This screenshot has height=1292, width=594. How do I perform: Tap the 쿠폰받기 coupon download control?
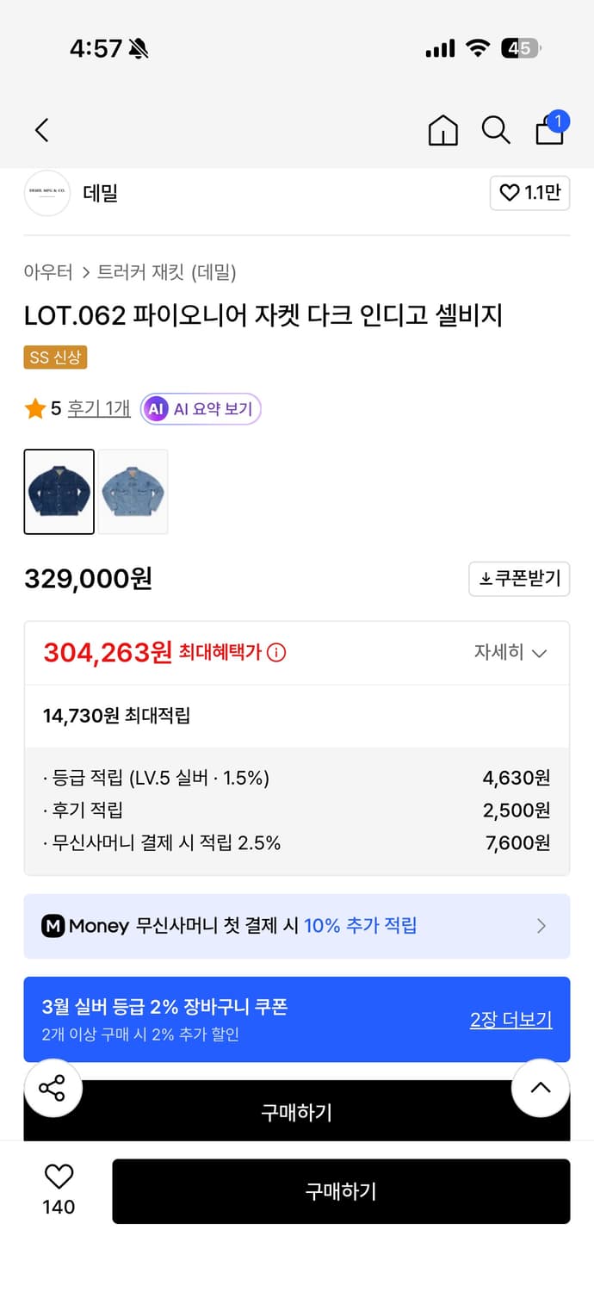(x=519, y=579)
